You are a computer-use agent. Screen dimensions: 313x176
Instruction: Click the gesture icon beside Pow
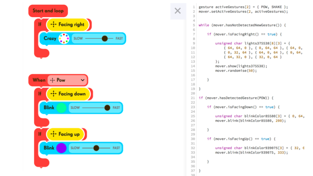(52, 80)
